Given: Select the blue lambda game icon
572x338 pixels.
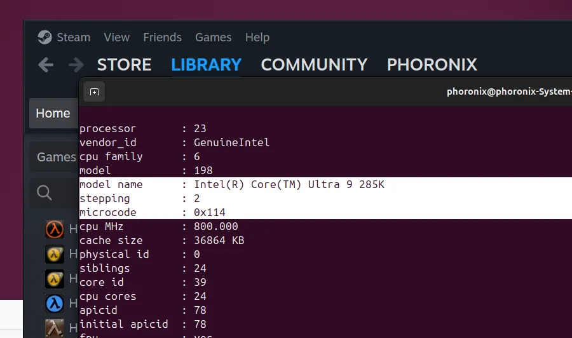Looking at the screenshot, I should click(55, 304).
